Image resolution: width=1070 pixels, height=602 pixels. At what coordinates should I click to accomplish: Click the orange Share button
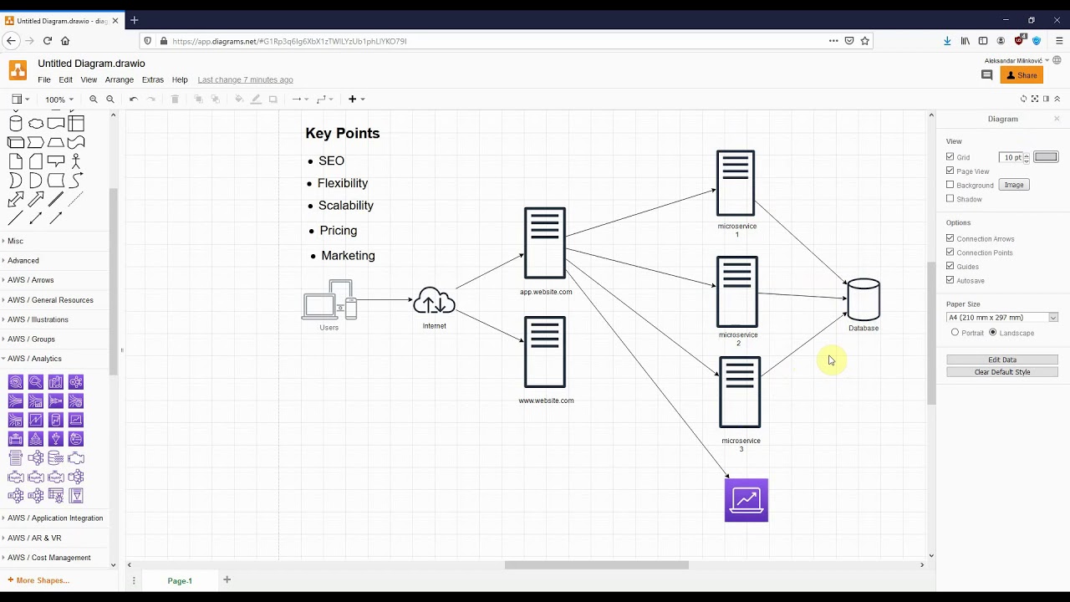click(1022, 75)
